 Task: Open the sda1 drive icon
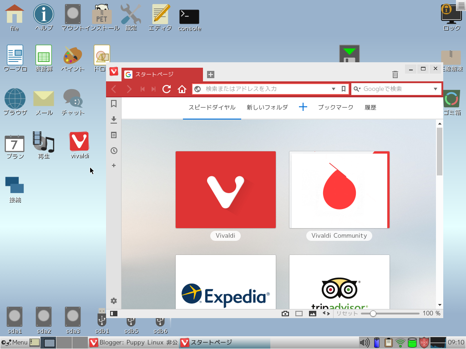click(x=15, y=320)
